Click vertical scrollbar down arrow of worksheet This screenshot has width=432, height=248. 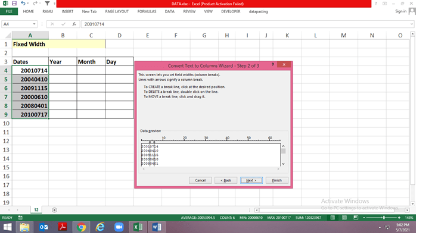point(412,204)
